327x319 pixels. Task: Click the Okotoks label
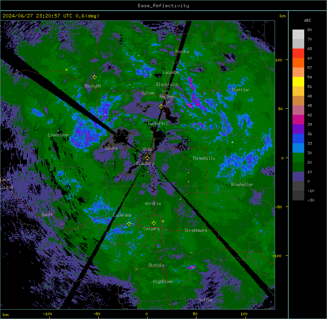tap(156, 265)
